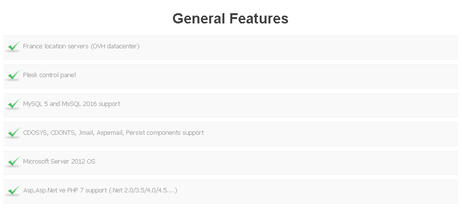Screen dimensions: 462x208
Task: Click the checkmark next to Microsoft Server 2012 OS
Action: pos(14,162)
